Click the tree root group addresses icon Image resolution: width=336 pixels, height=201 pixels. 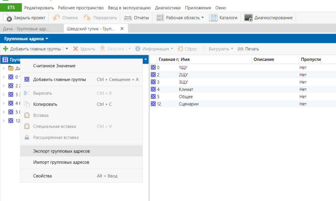click(x=5, y=60)
